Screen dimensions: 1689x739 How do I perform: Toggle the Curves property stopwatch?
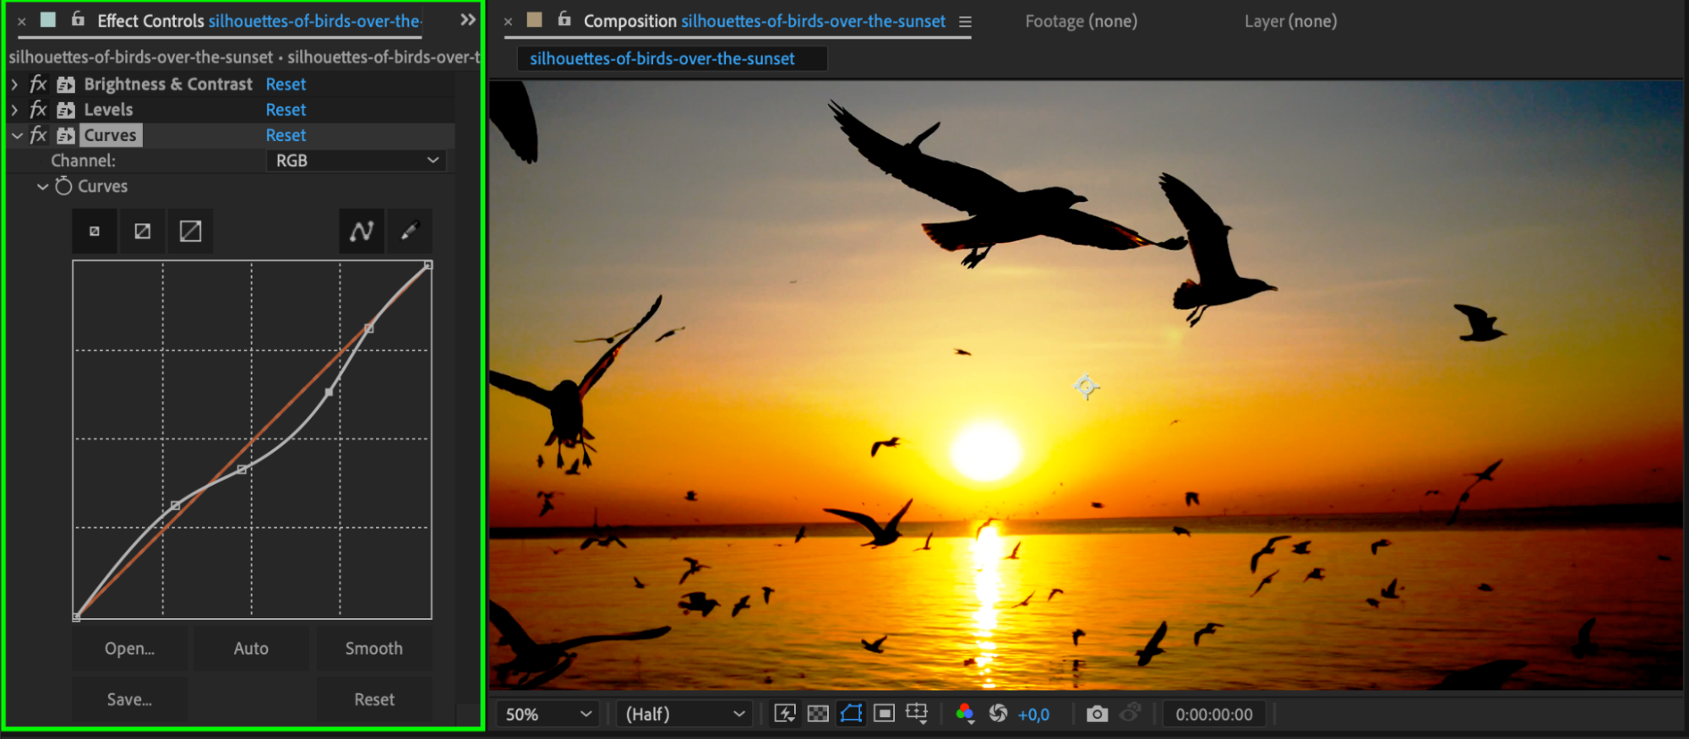point(63,186)
